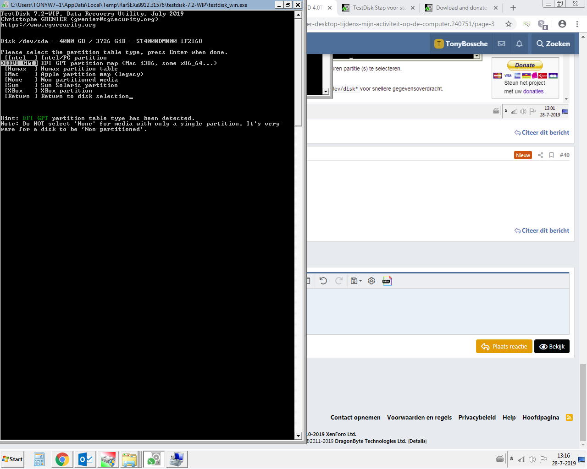Select the Intel partition table type in TestDisk

(x=55, y=58)
